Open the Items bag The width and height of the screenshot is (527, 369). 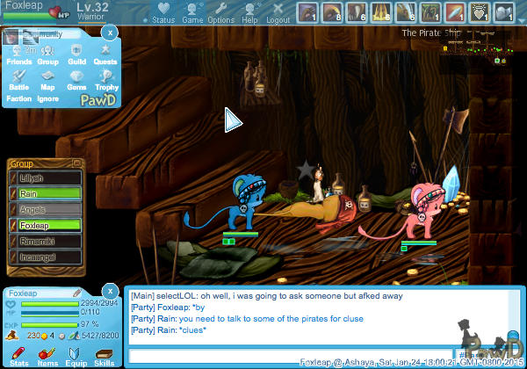tap(47, 355)
